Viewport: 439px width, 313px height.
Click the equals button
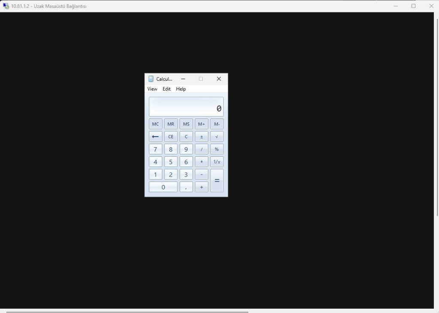tap(216, 180)
